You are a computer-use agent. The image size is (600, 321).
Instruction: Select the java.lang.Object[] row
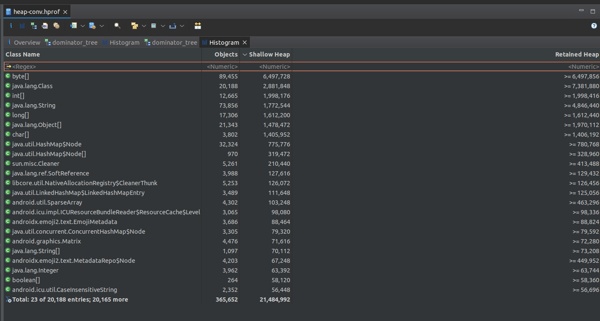tap(302, 125)
